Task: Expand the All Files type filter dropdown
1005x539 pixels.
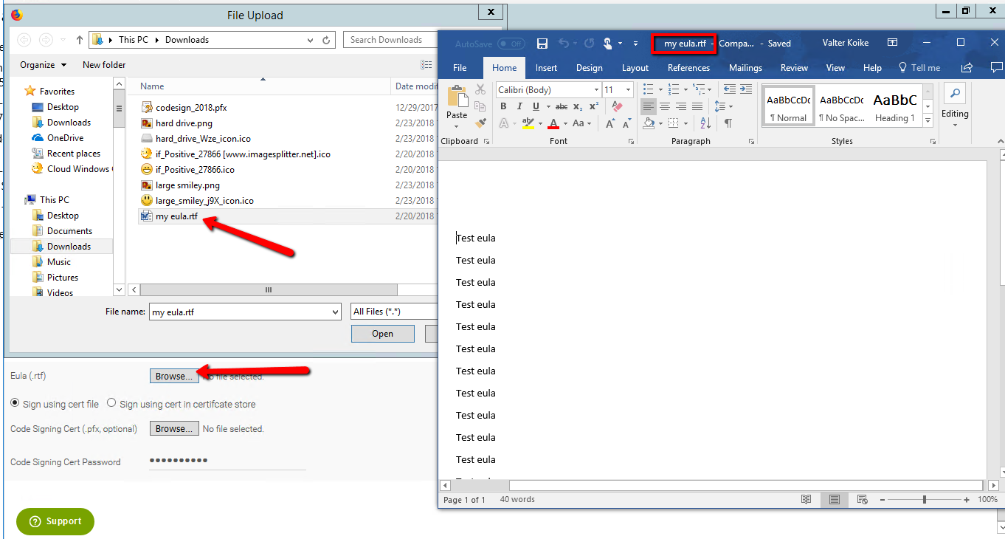Action: 395,312
